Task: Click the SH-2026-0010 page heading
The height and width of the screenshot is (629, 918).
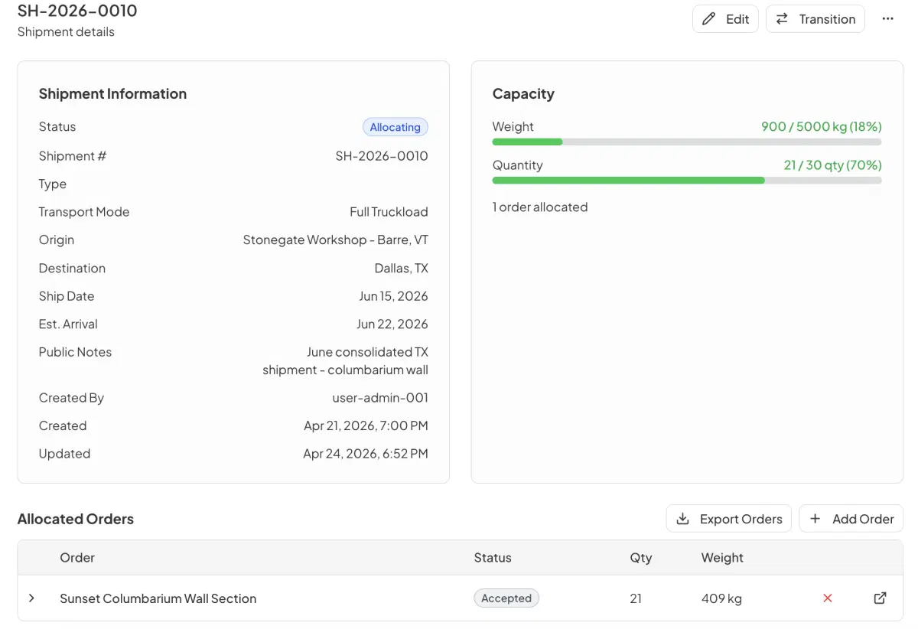Action: pyautogui.click(x=77, y=11)
